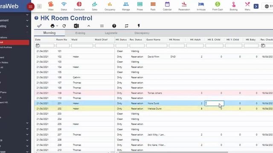
Task: Click the double checkmark toolbar icon
Action: point(39,26)
